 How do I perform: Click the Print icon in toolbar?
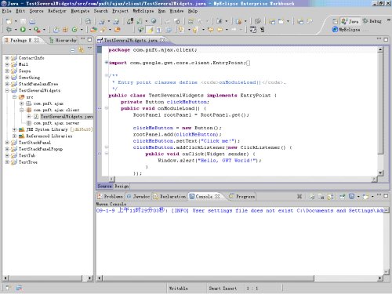32,21
